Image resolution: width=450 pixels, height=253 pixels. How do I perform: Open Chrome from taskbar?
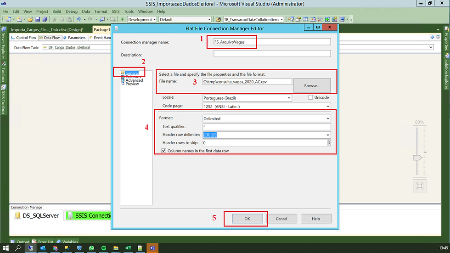pyautogui.click(x=55, y=248)
